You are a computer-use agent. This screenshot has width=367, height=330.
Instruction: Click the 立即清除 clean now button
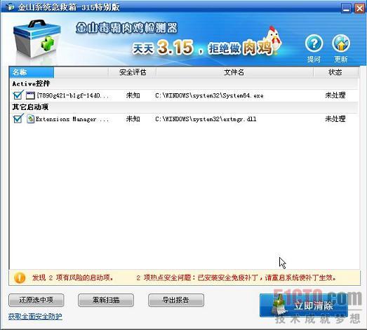[x=304, y=305]
